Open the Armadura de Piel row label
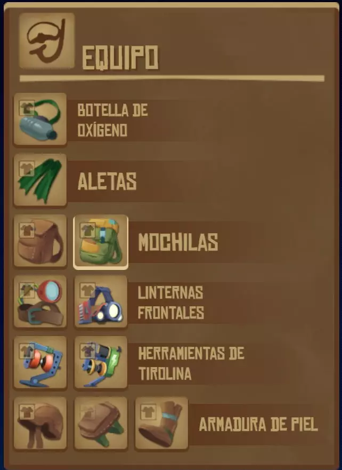This screenshot has width=342, height=470. click(x=258, y=424)
